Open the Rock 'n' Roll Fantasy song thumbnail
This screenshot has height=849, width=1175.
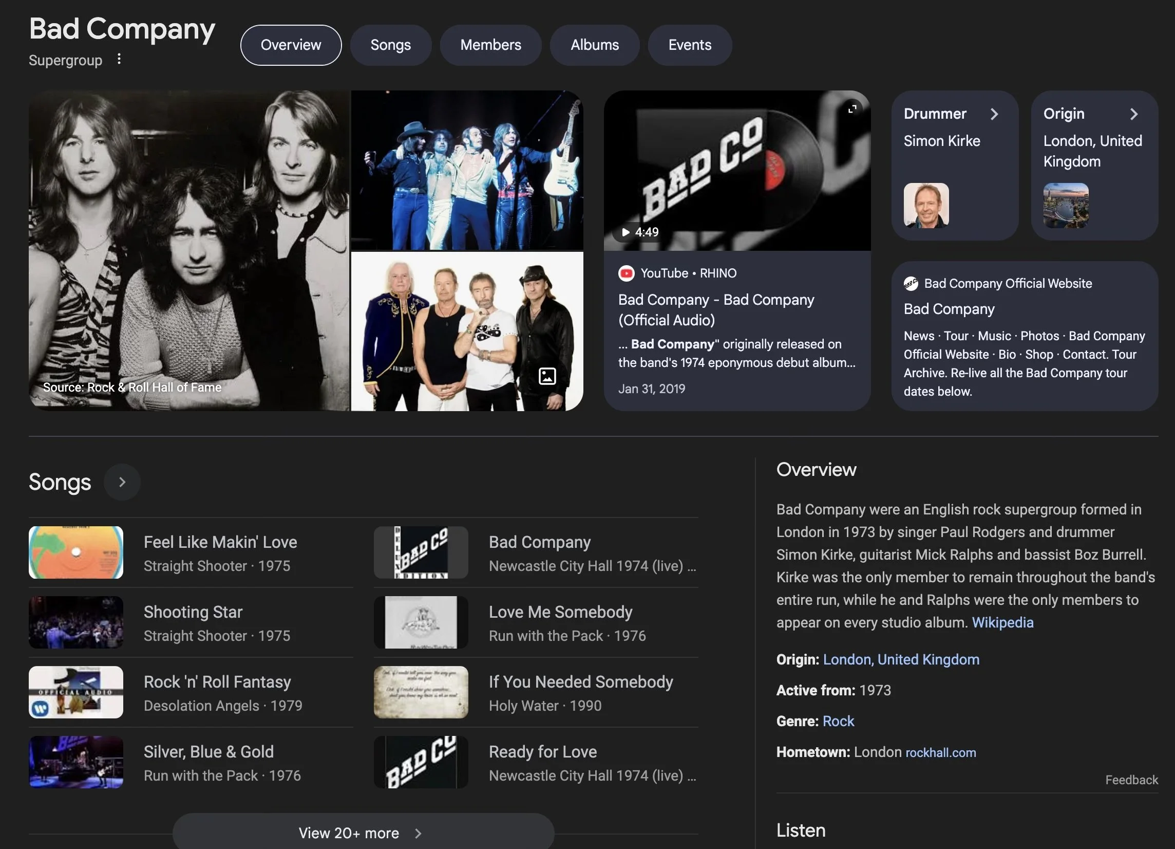click(75, 692)
